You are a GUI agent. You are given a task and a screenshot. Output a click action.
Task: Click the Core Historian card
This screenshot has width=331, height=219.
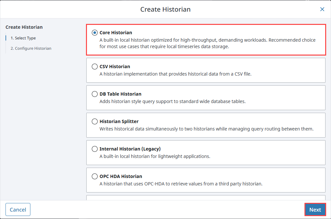click(x=206, y=39)
